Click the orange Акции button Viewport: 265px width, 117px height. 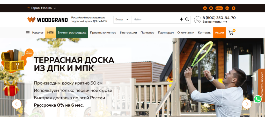point(219,33)
